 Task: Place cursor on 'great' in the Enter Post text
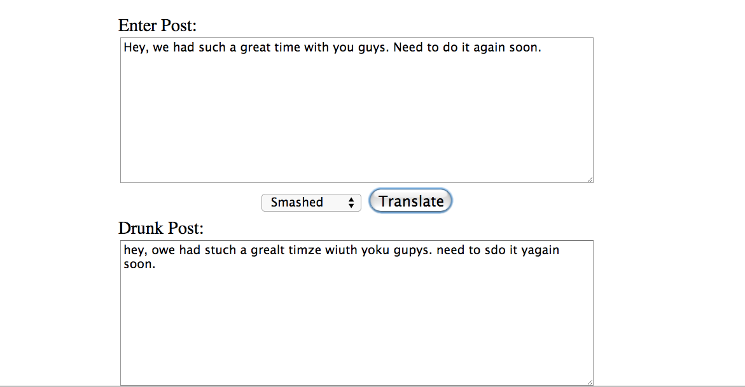click(255, 48)
